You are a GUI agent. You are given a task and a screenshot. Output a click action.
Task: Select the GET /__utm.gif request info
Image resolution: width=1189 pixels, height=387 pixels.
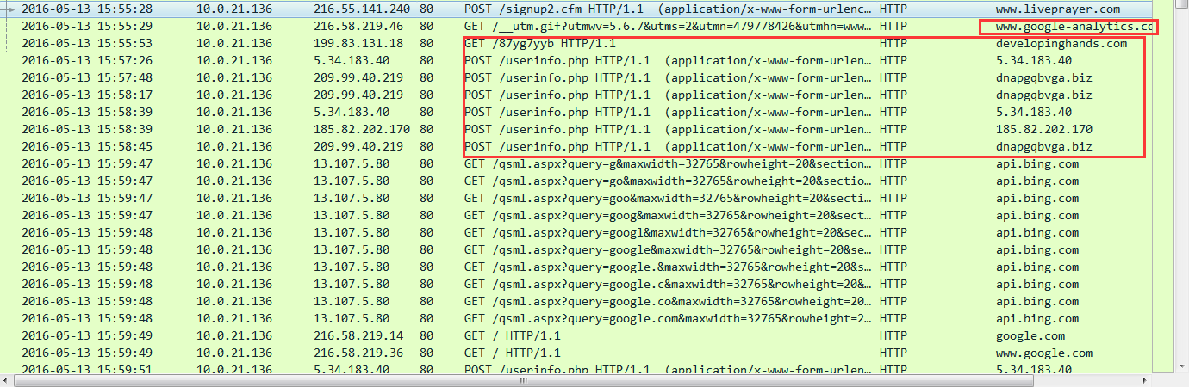(666, 26)
